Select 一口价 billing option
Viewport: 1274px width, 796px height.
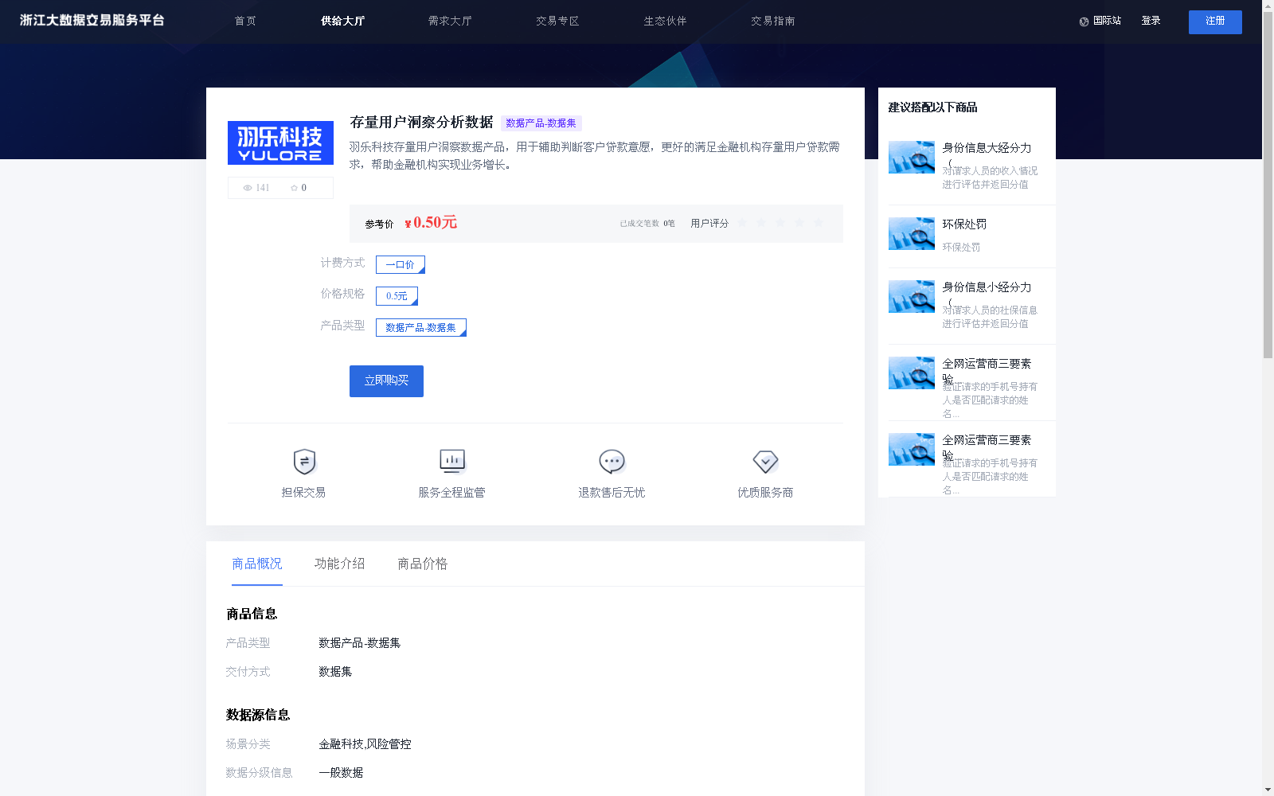tap(401, 264)
